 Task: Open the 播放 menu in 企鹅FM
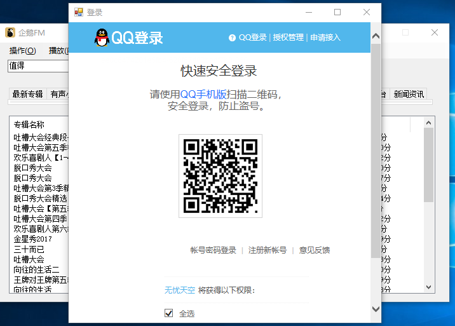click(x=58, y=50)
